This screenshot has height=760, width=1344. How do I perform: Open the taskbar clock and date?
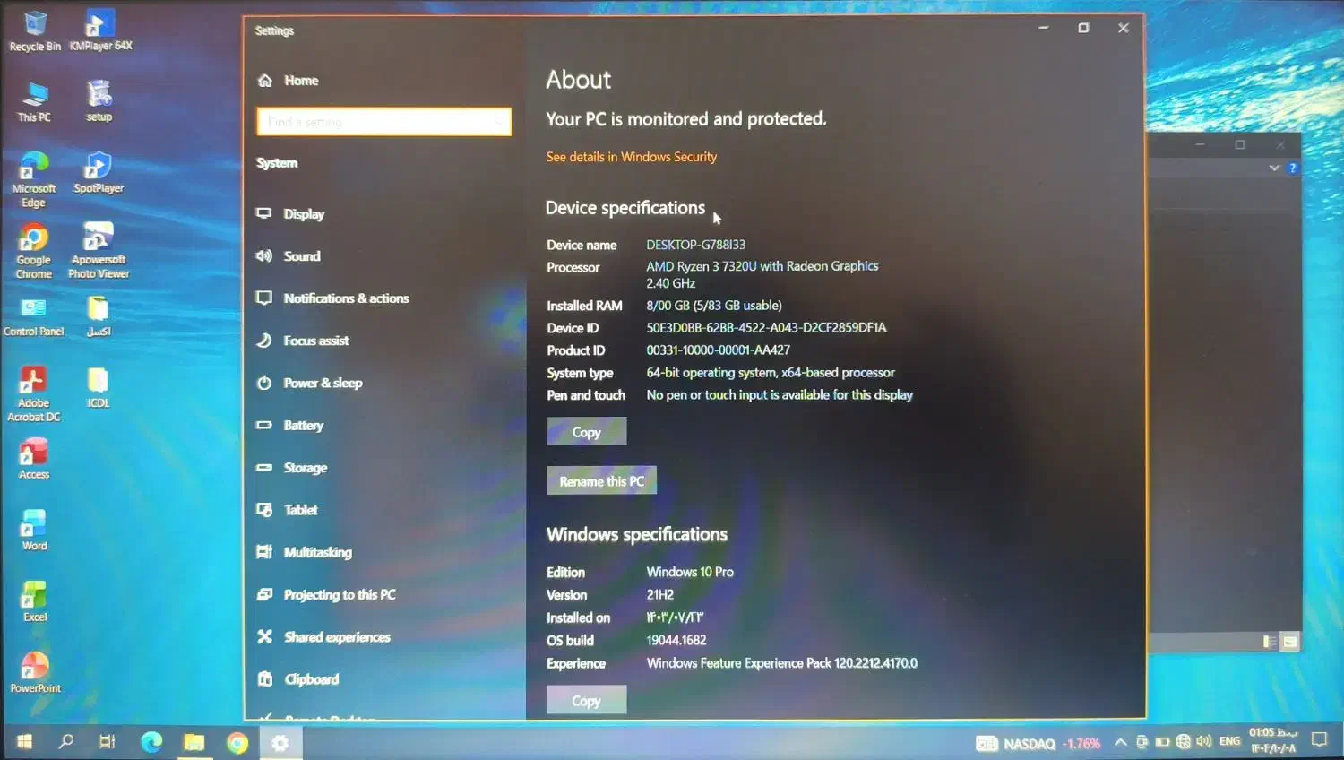(1273, 740)
